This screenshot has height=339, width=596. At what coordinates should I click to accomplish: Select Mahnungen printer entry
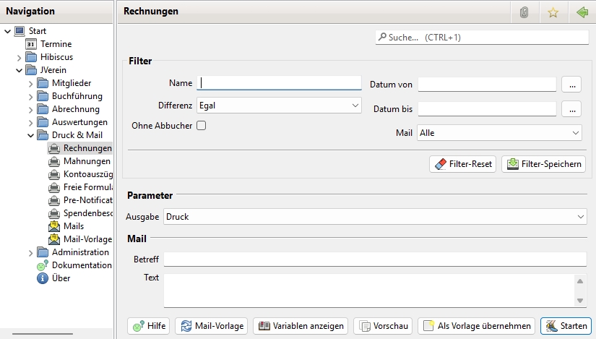86,161
